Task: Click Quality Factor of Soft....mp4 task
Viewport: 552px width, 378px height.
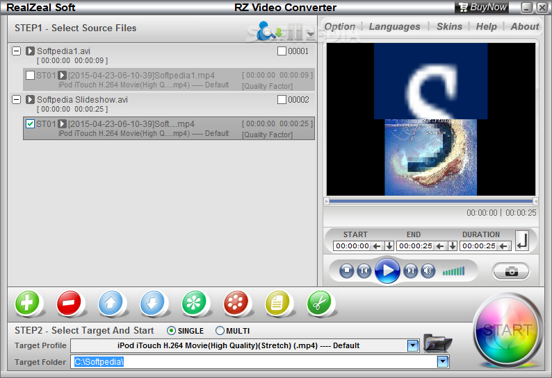Action: 267,135
